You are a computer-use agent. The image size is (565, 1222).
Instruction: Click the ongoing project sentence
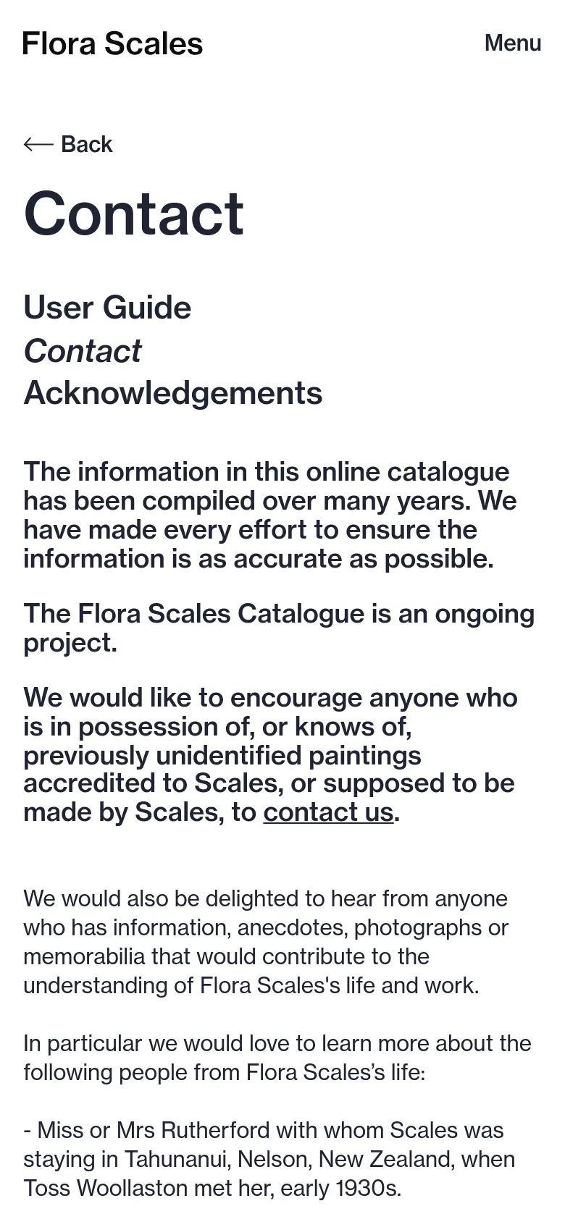click(x=279, y=628)
